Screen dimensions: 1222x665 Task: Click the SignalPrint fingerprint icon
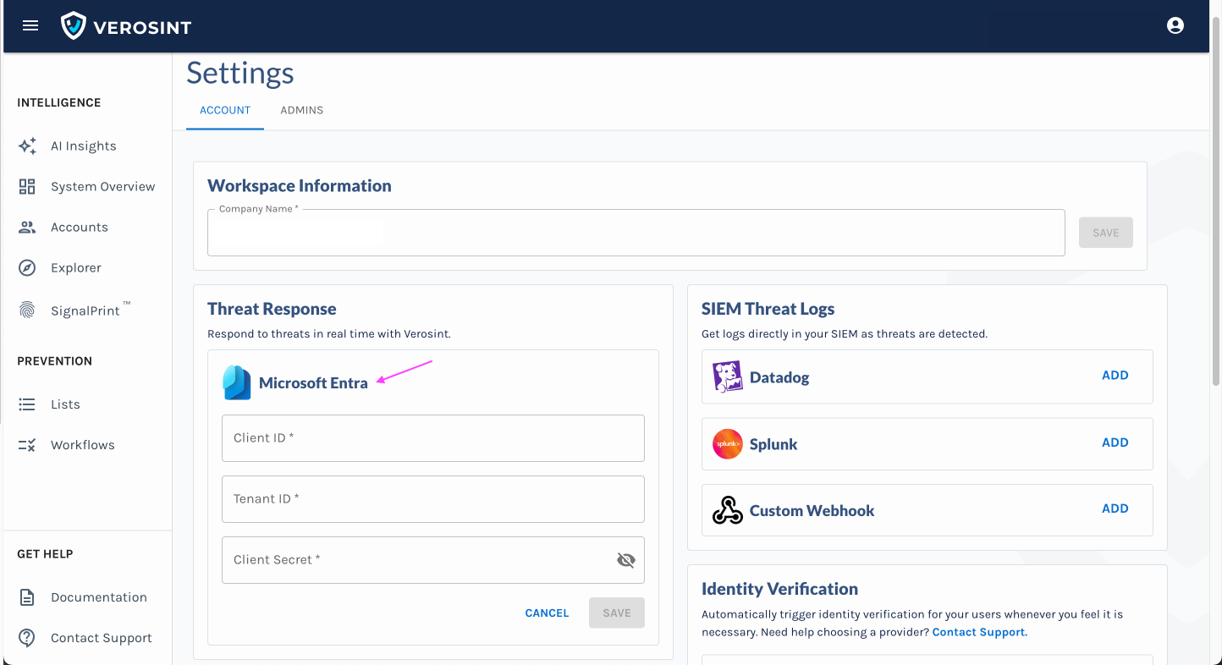click(27, 311)
